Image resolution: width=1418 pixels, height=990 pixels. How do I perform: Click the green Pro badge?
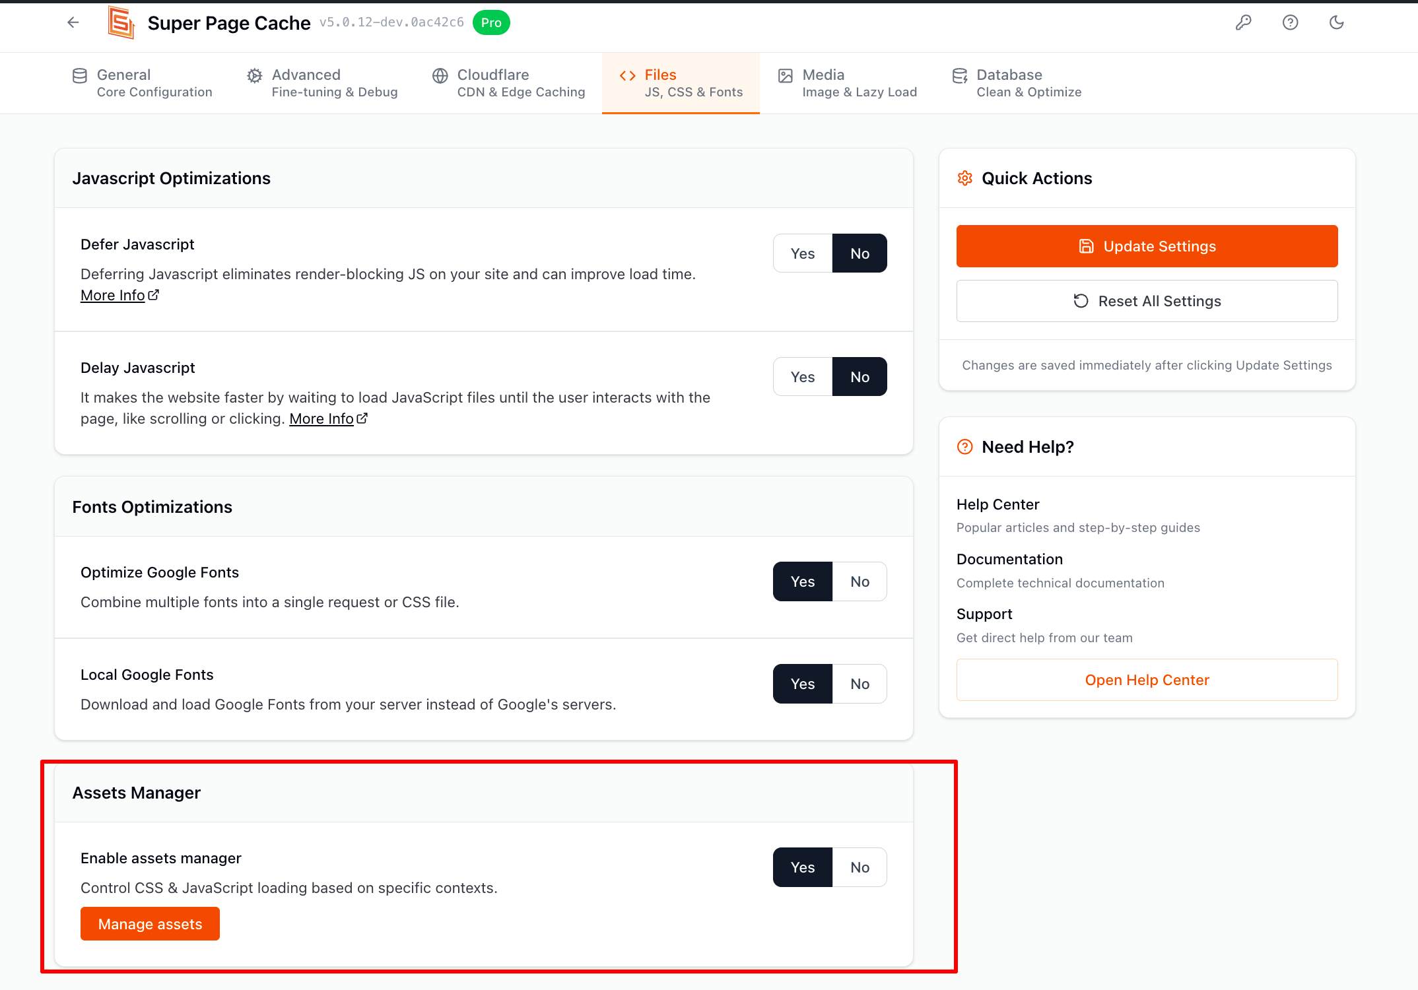pyautogui.click(x=491, y=22)
